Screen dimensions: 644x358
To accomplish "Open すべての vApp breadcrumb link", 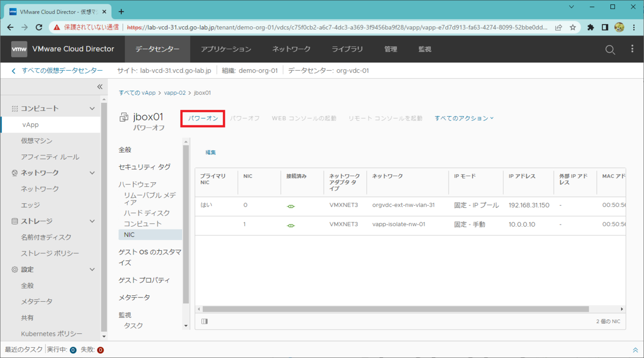I will [x=137, y=93].
